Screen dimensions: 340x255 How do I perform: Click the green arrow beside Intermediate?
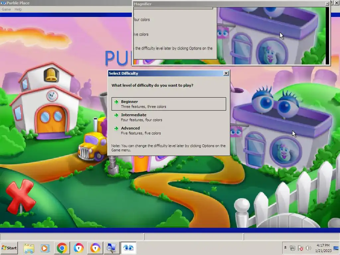click(x=116, y=115)
